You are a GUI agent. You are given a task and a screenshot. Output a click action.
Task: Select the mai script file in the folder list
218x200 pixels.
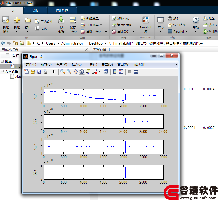[x=16, y=66]
